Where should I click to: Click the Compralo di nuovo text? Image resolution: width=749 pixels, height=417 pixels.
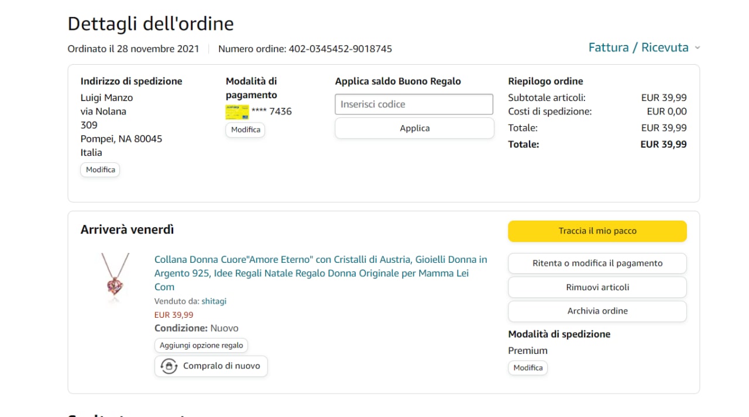pyautogui.click(x=221, y=366)
